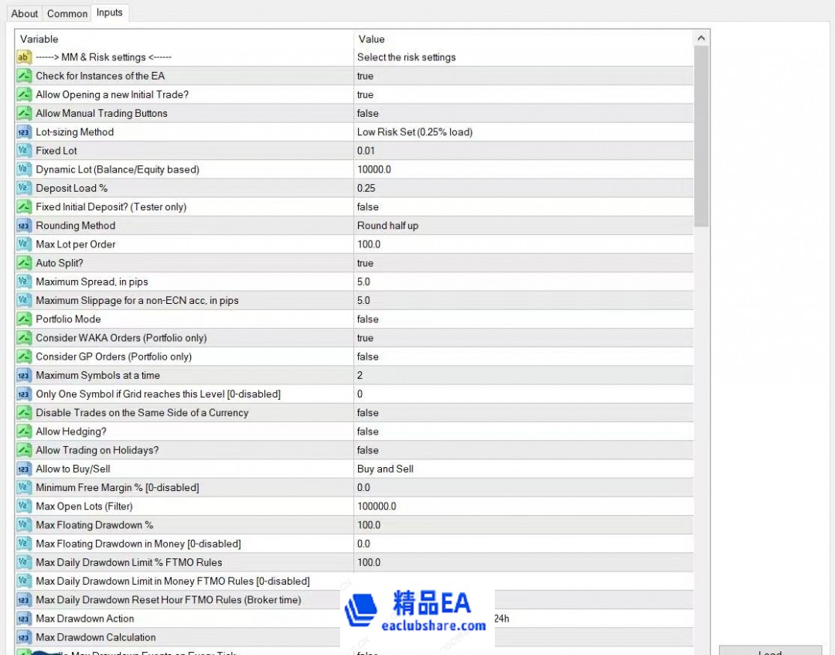Click the icon beside Lot-sizing Method
The width and height of the screenshot is (835, 655).
24,132
